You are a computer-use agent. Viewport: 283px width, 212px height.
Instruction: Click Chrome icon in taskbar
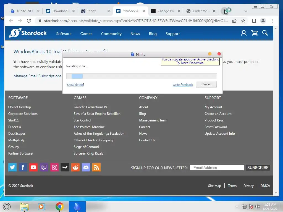pos(60,207)
